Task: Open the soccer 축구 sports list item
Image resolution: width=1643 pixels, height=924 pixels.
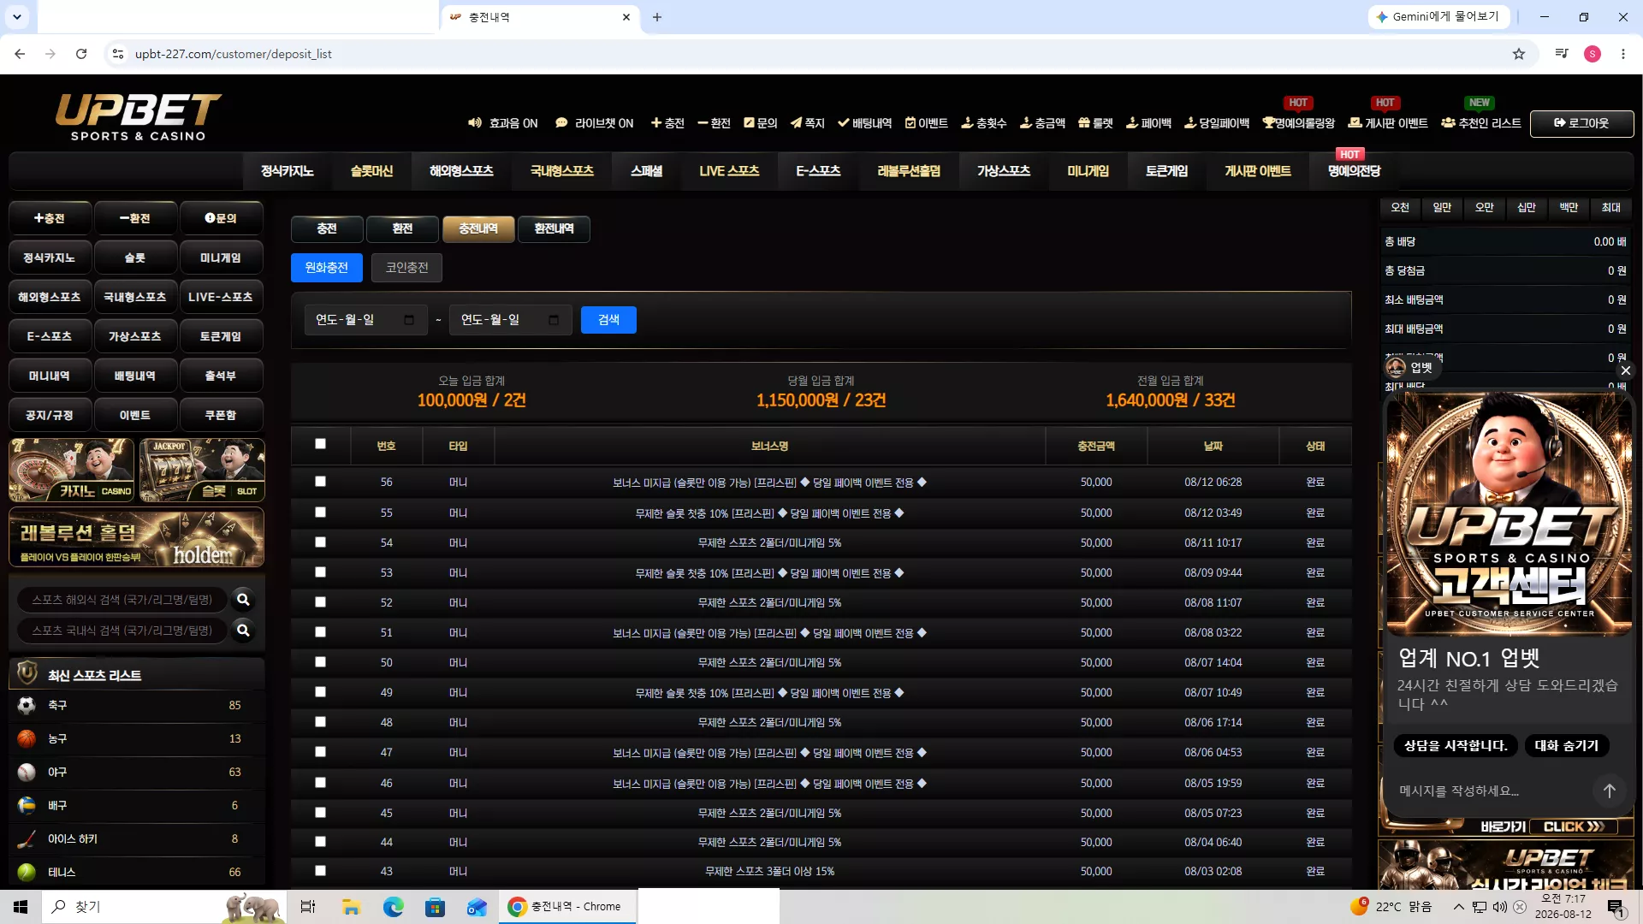Action: tap(137, 706)
